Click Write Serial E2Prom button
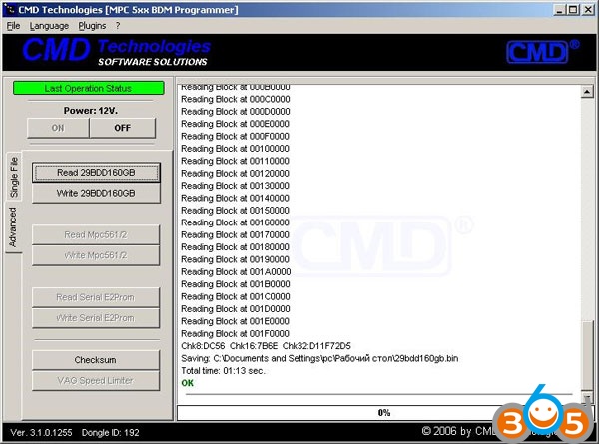The width and height of the screenshot is (599, 444). coord(96,318)
